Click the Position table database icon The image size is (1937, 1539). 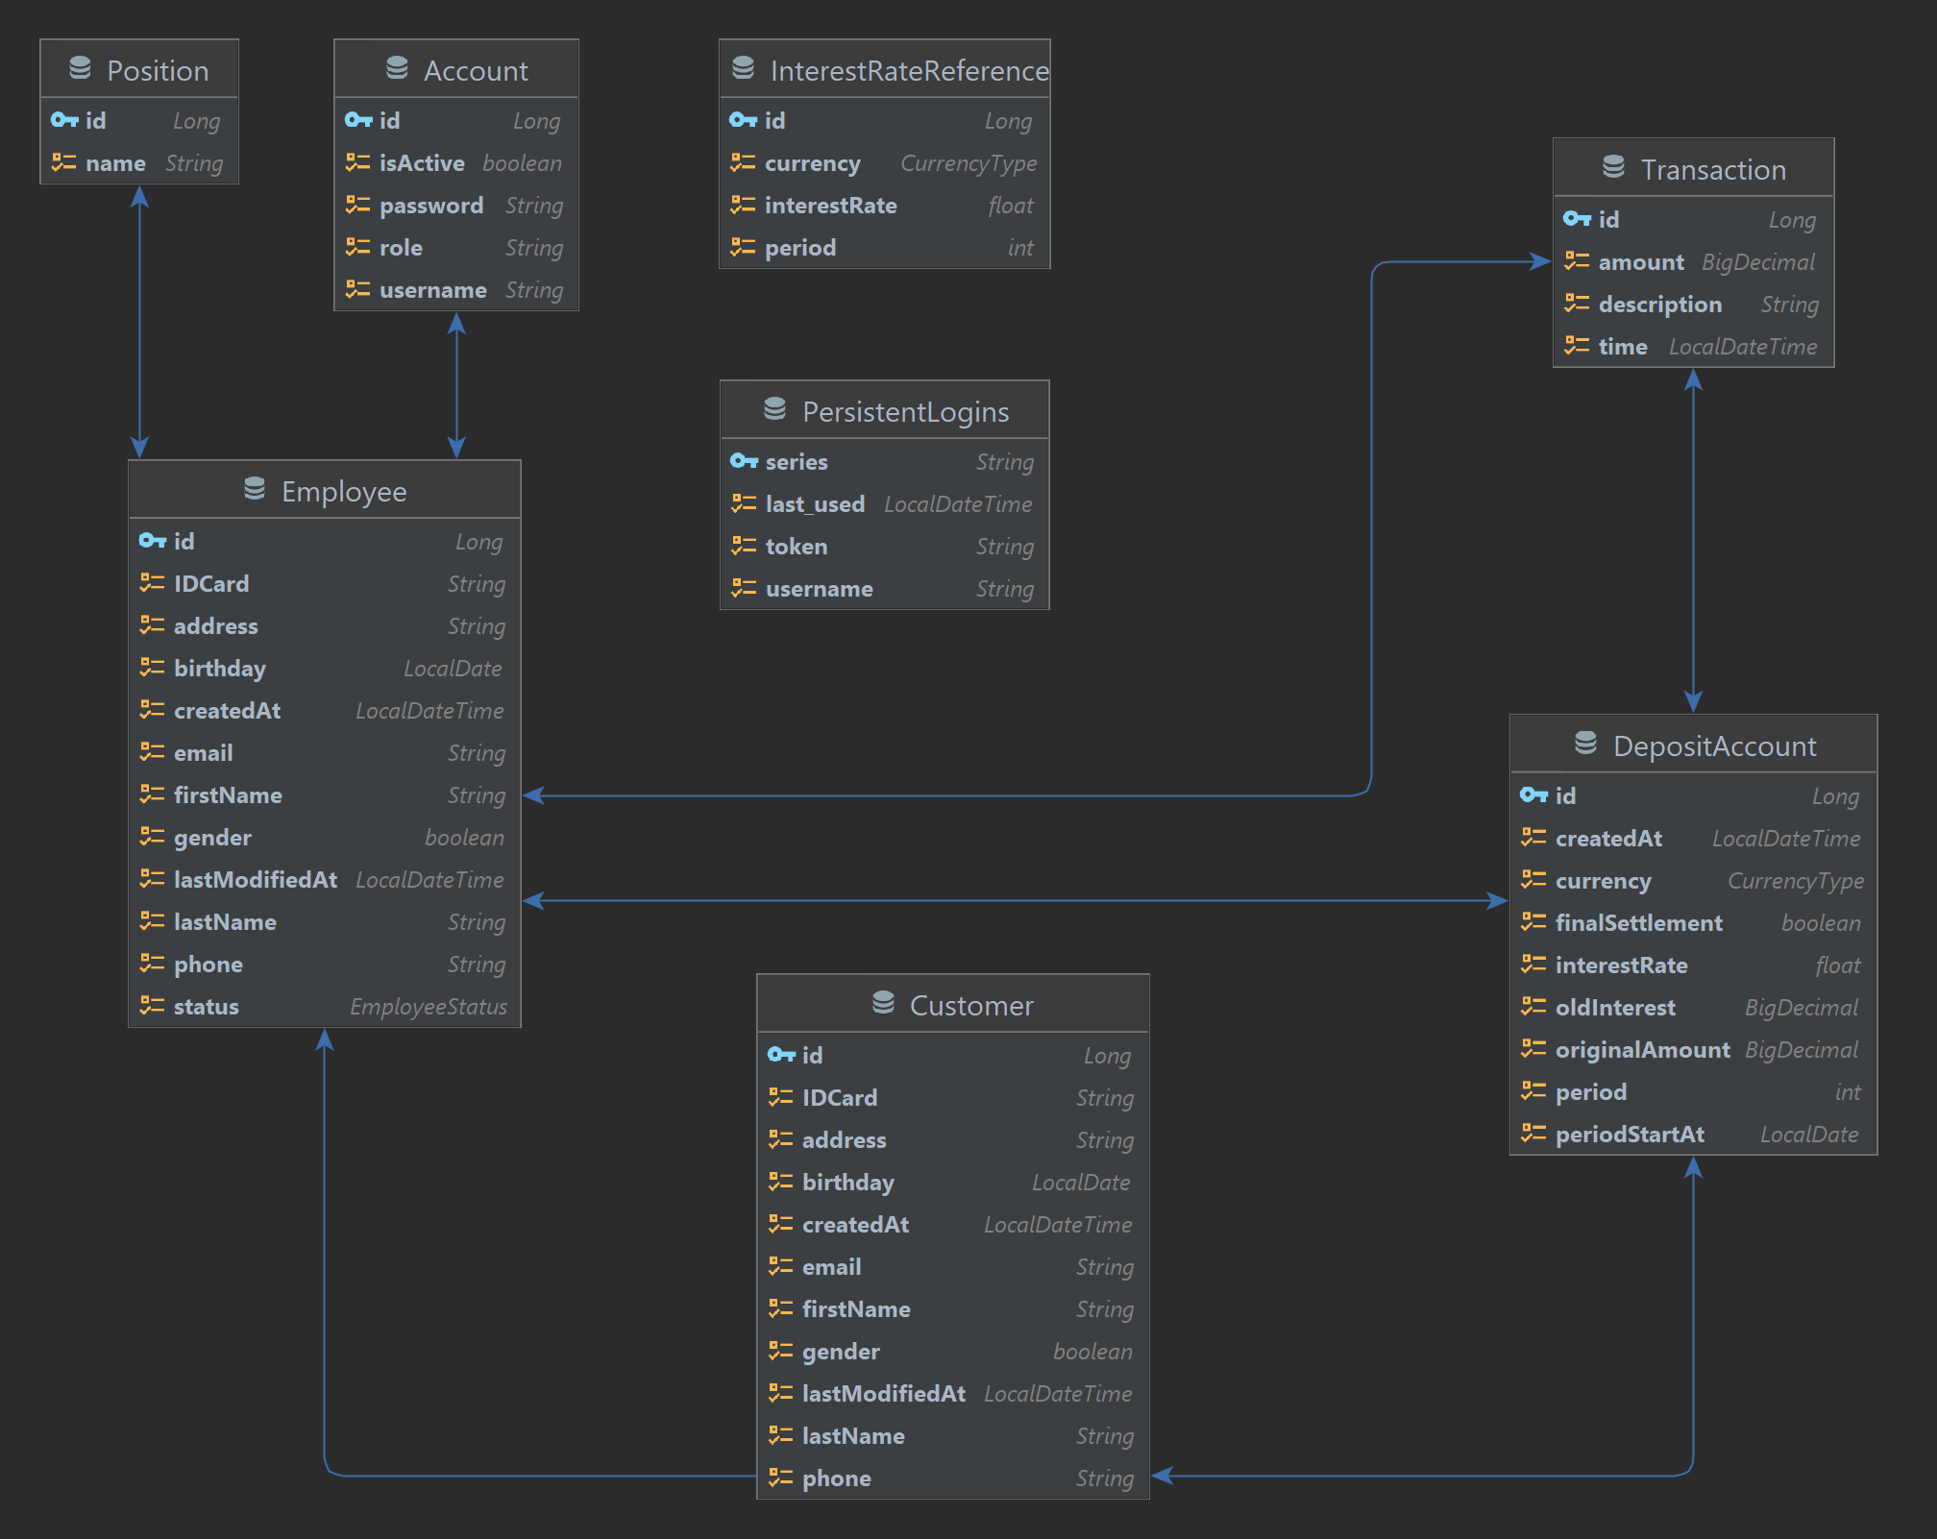[80, 68]
